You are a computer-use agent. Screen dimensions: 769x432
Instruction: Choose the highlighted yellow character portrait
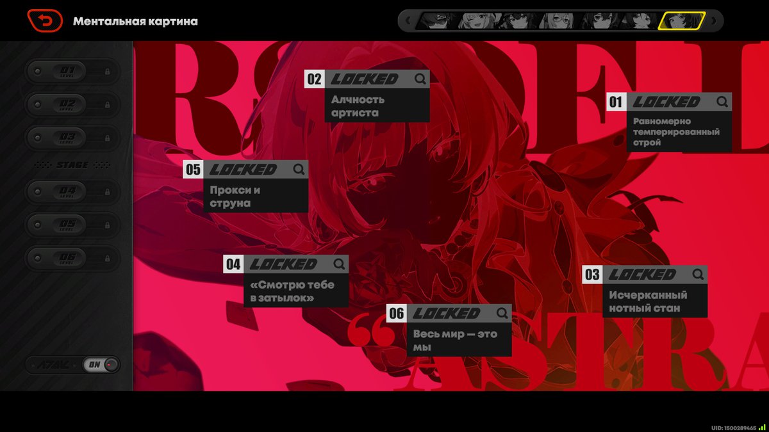681,21
